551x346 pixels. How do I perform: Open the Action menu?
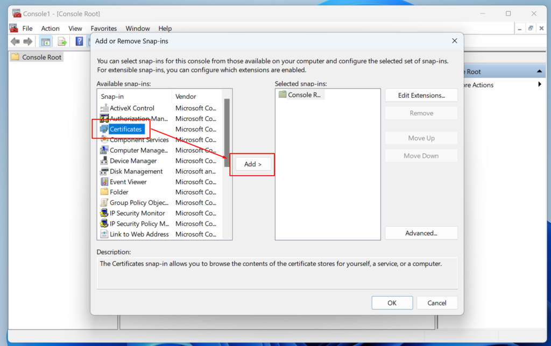coord(50,28)
